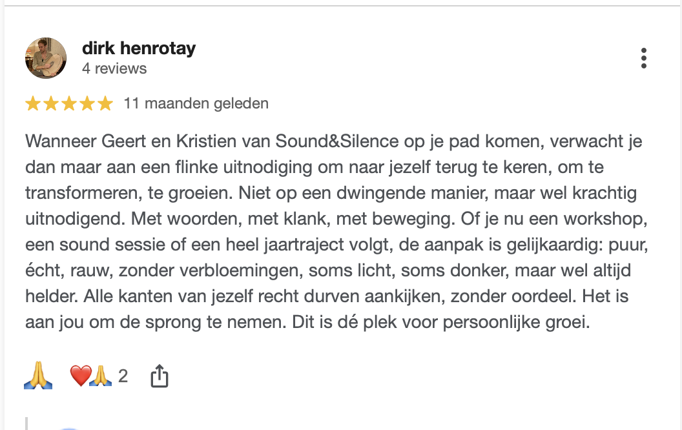This screenshot has width=682, height=430.
Task: Click the reviewer name dirk henrotay
Action: pos(139,48)
